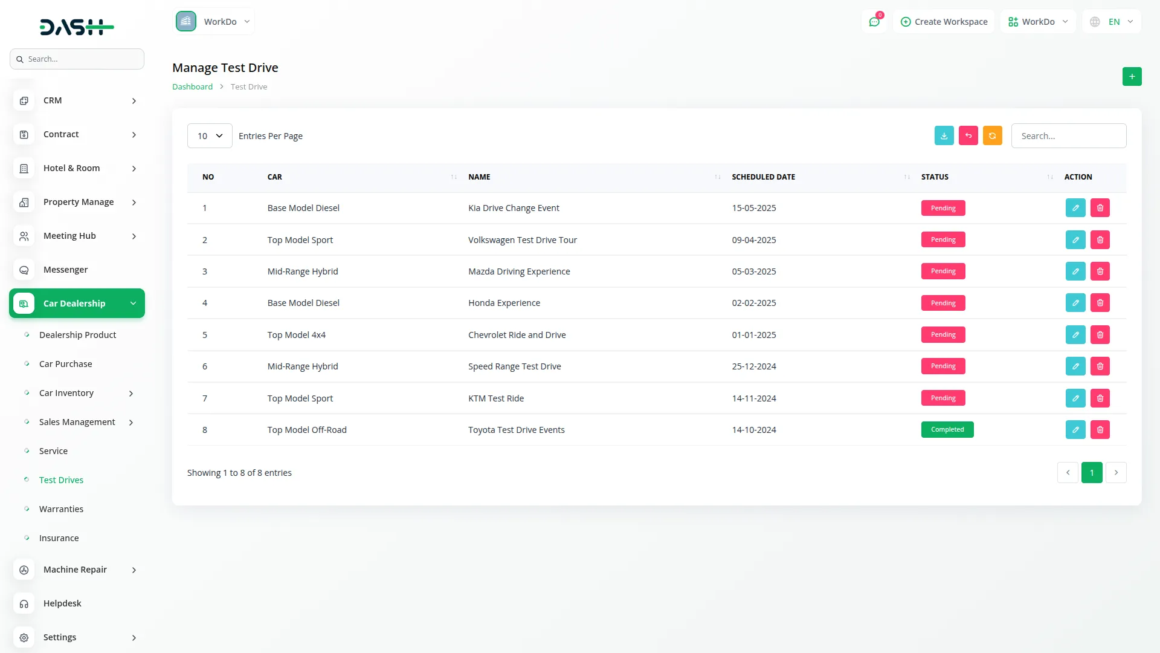
Task: Open the chat messages notification icon
Action: tap(874, 22)
